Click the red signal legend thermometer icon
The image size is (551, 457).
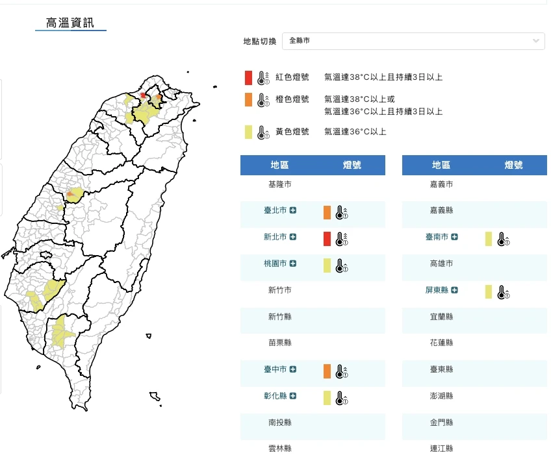[263, 78]
